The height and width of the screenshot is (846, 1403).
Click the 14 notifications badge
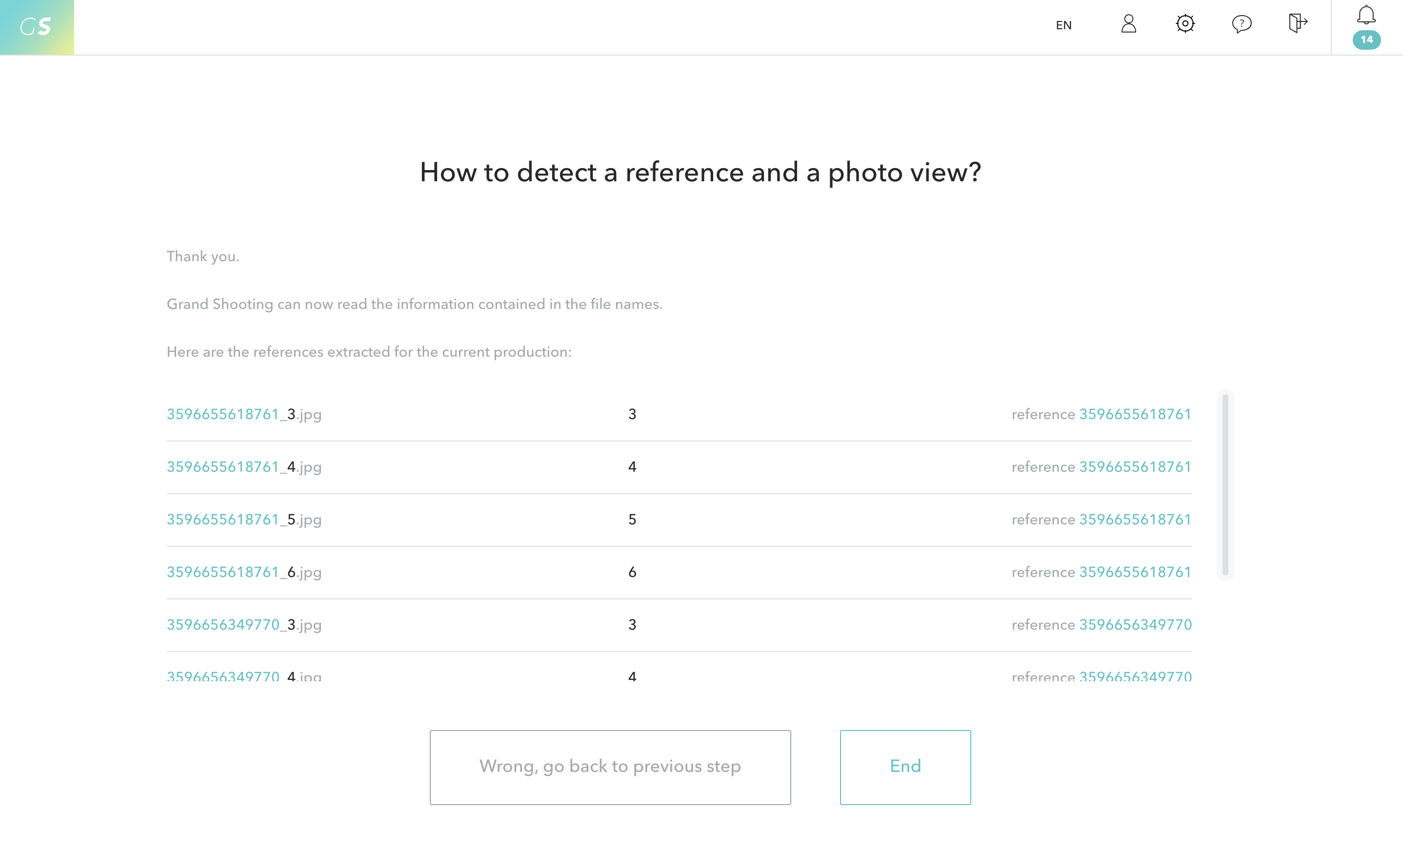click(x=1366, y=40)
